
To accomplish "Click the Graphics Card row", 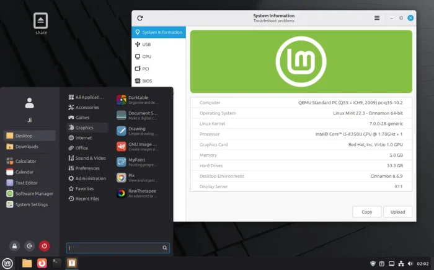I will 301,144.
